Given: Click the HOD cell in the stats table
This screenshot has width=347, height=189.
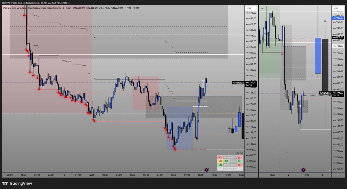Looking at the screenshot, I should pos(220,157).
